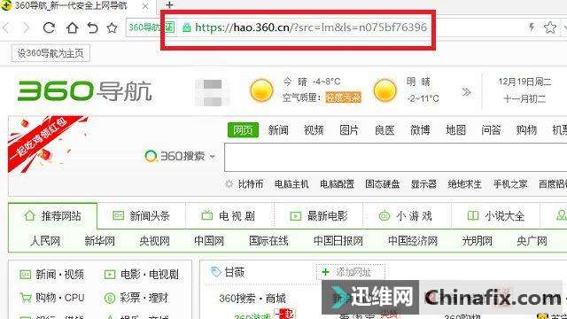The height and width of the screenshot is (319, 567).
Task: Click hot keyword 手机之家
Action: click(x=510, y=184)
